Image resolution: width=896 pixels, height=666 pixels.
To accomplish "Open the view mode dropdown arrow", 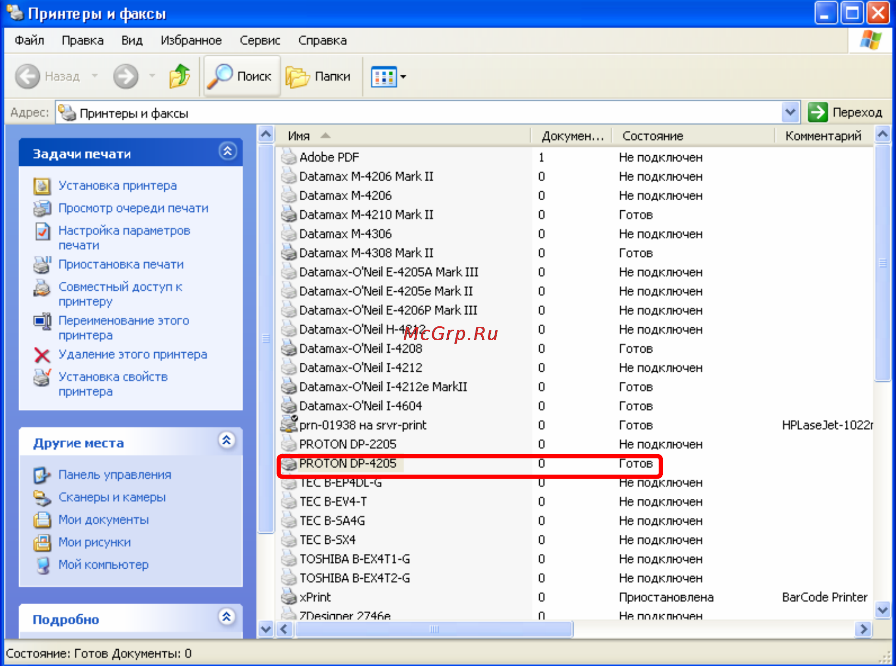I will coord(403,77).
